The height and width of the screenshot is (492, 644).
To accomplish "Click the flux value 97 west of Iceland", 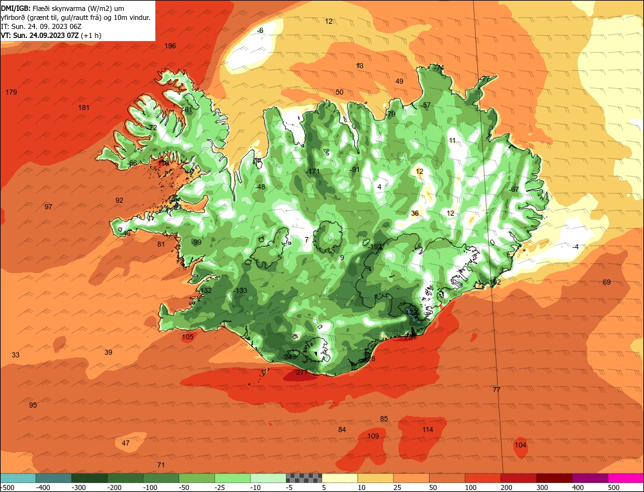I will pyautogui.click(x=48, y=207).
